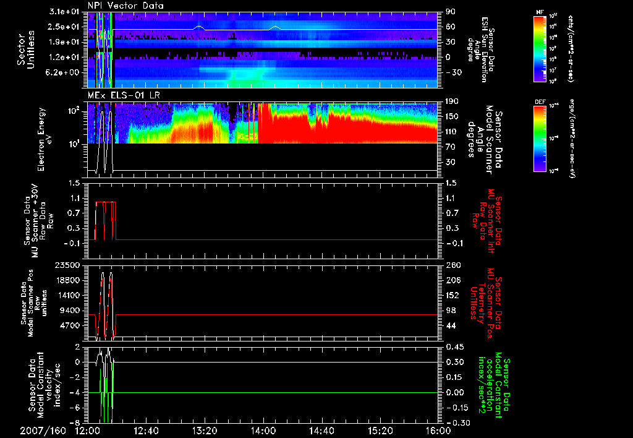633x438 pixels.
Task: Click the 90 degree sun elevation tick label
Action: 450,12
